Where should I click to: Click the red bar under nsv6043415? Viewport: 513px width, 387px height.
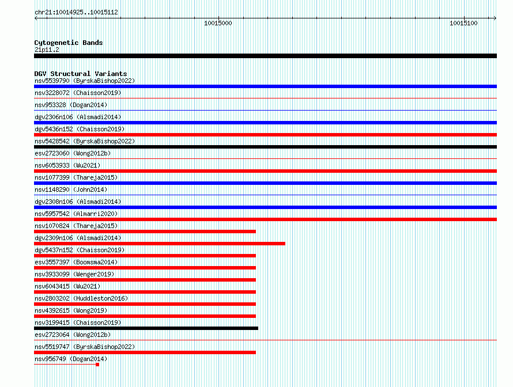point(145,292)
